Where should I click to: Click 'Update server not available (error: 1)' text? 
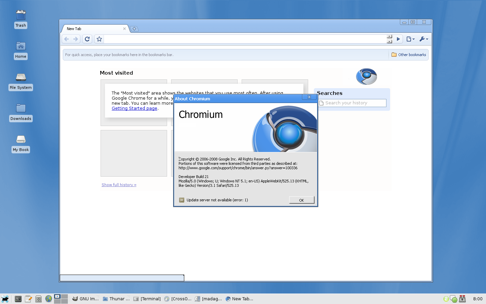pos(217,200)
